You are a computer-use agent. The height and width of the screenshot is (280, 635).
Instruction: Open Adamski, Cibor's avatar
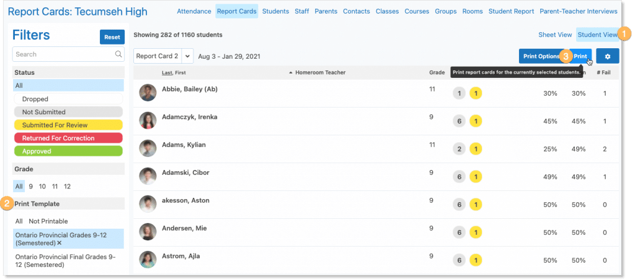coord(148,176)
